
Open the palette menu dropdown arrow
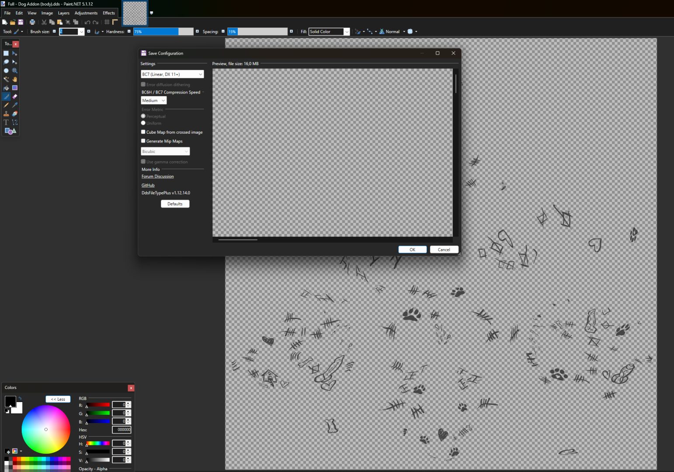click(21, 451)
